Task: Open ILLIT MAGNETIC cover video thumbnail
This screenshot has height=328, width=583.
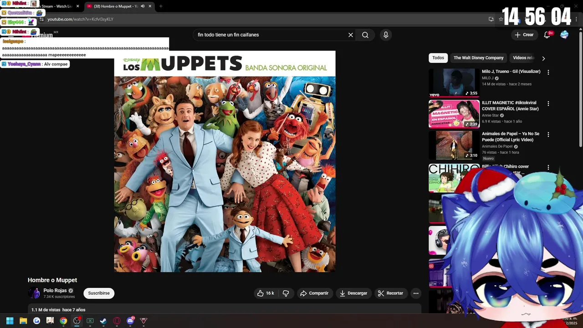Action: pos(454,114)
